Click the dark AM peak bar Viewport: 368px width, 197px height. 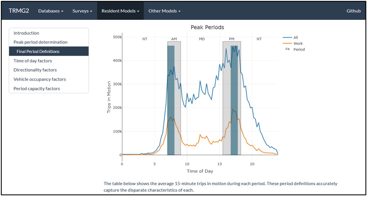[x=171, y=101]
